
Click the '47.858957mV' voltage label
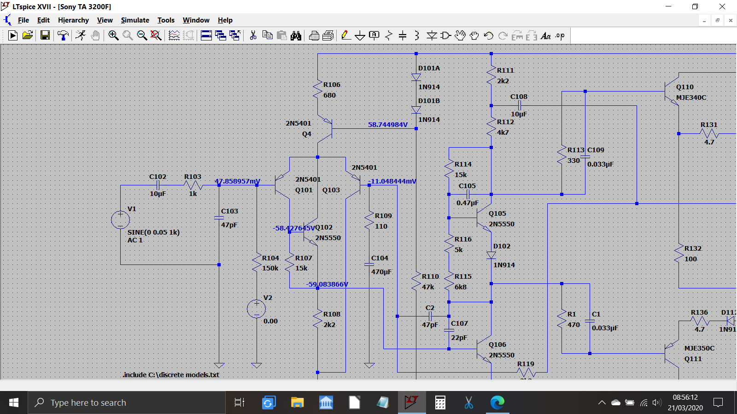[237, 181]
